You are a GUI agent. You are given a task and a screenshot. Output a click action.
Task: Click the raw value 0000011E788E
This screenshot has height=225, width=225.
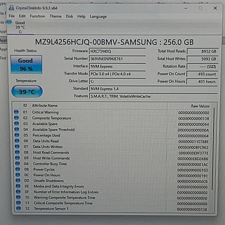pyautogui.click(x=194, y=142)
